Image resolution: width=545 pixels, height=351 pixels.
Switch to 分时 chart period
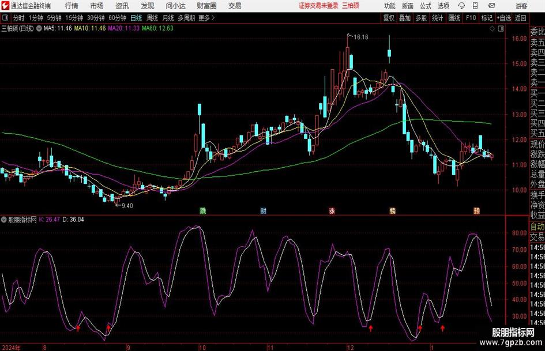tap(18, 18)
